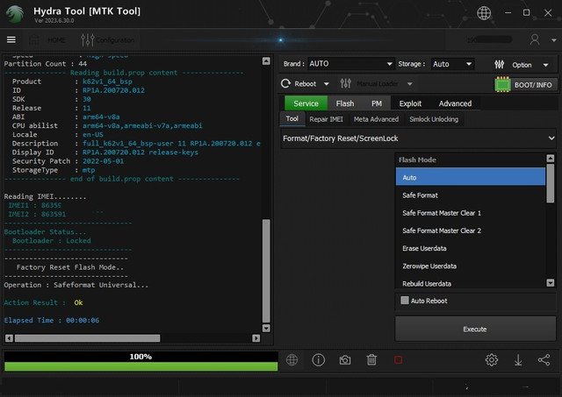Select Rebuild Userdata option
The height and width of the screenshot is (397, 562).
click(471, 282)
